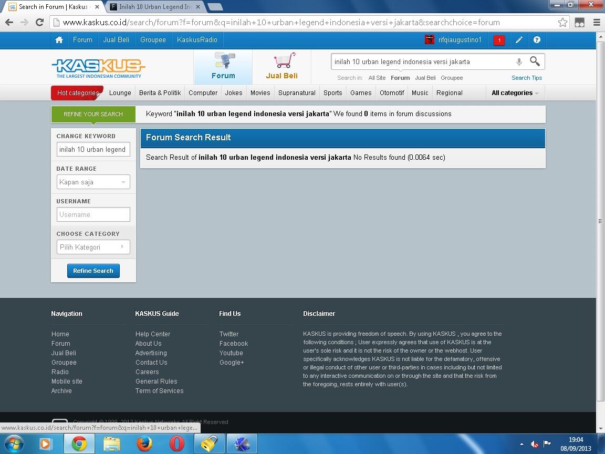Open the Date Range dropdown Kapan saja
605x454 pixels.
(x=93, y=182)
